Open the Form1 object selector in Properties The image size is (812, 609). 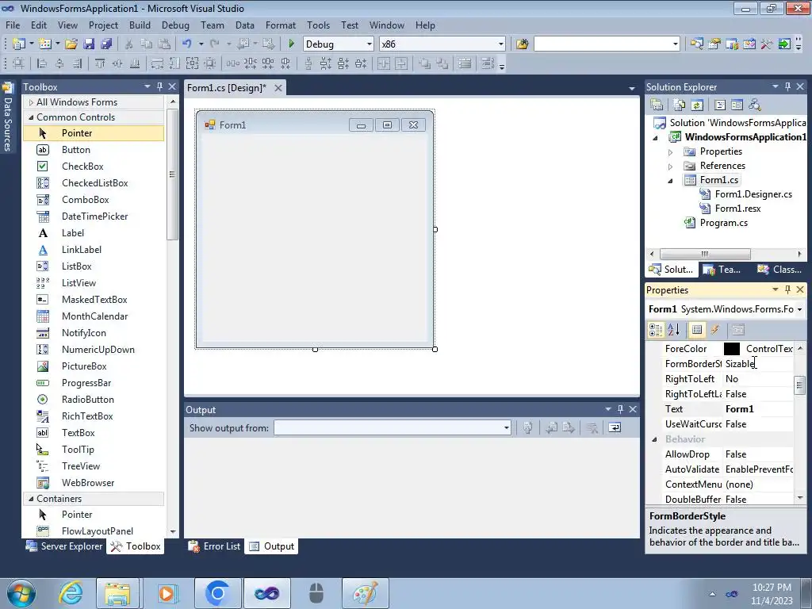tap(799, 309)
